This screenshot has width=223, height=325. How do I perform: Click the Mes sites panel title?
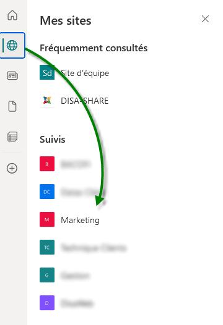click(x=66, y=20)
